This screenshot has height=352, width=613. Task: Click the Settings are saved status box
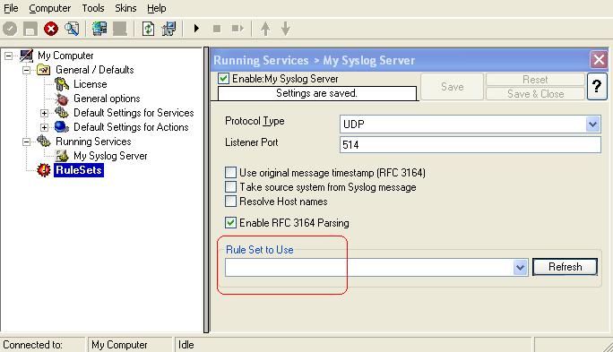316,93
